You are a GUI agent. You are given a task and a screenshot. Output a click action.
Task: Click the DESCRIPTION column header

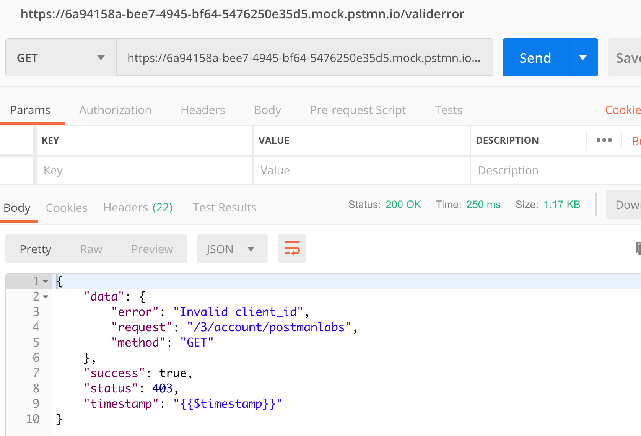coord(507,140)
